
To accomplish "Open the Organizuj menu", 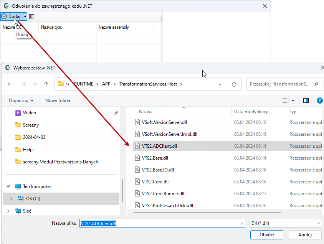I will 21,101.
